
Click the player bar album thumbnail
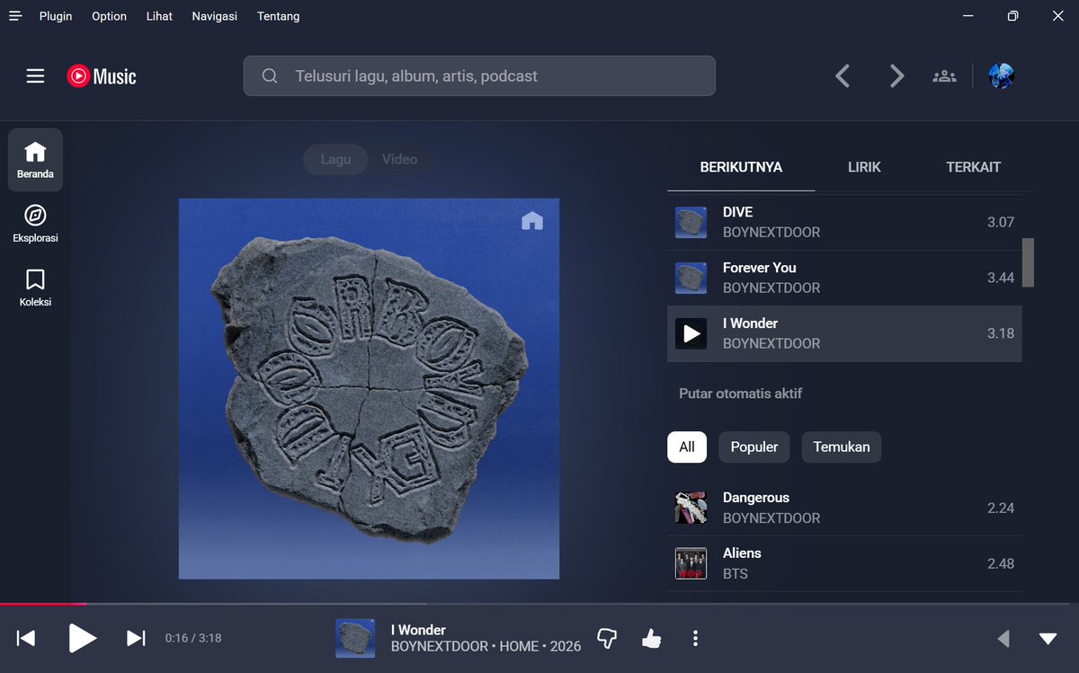[x=355, y=638]
